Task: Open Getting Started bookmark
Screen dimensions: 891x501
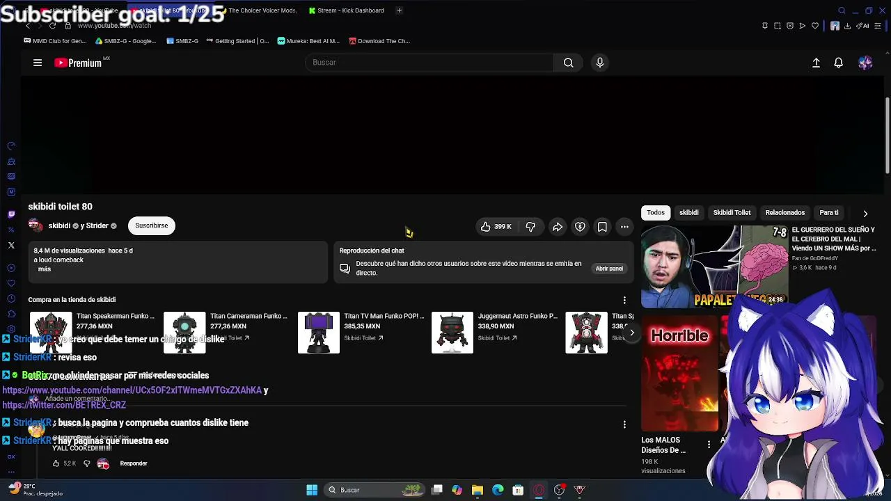Action: coord(237,41)
